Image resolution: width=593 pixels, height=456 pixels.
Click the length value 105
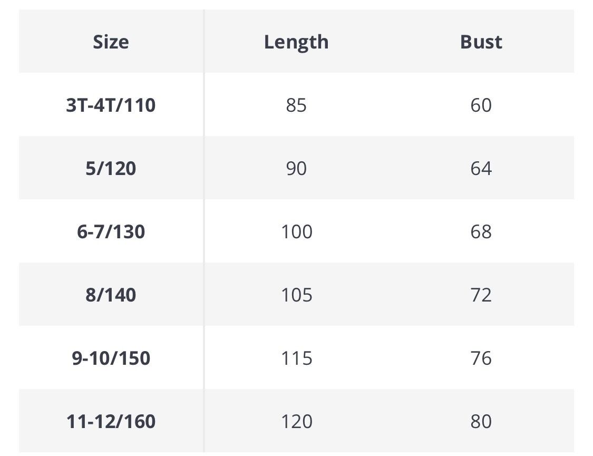click(296, 295)
